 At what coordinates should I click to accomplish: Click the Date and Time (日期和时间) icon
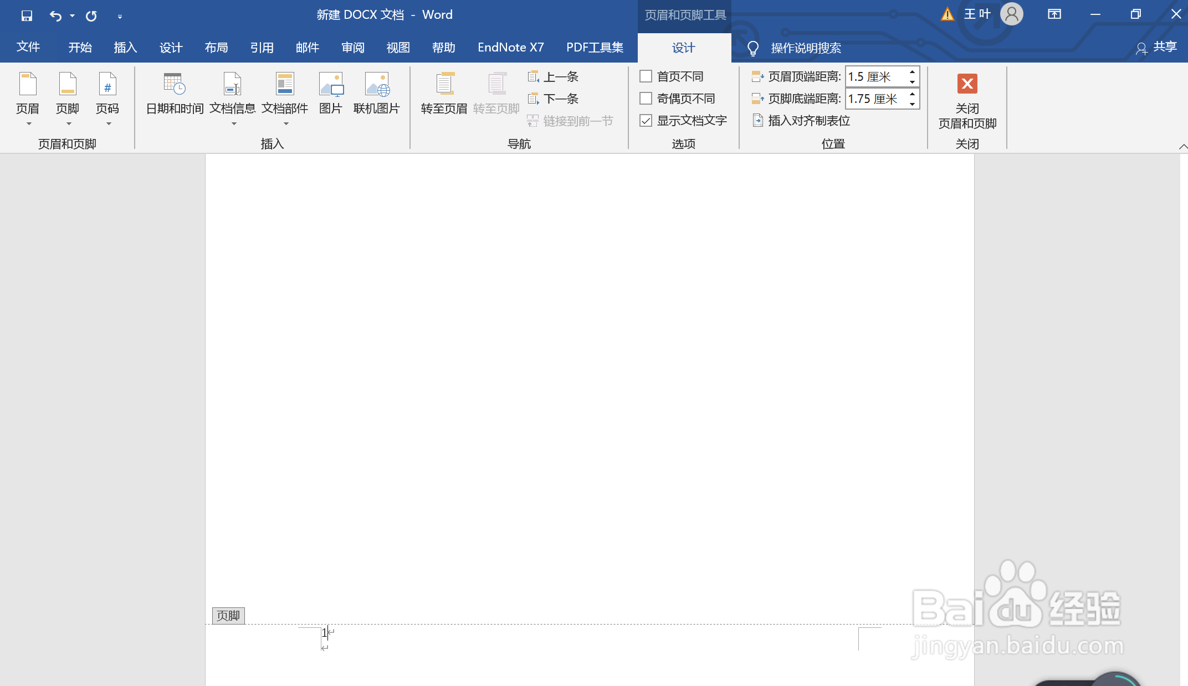point(175,84)
